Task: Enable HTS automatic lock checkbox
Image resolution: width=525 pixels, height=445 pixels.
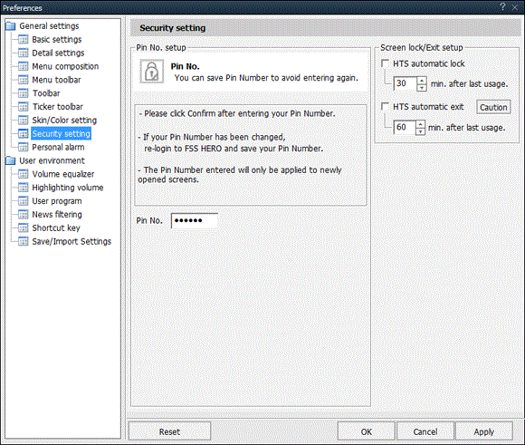Action: click(385, 63)
